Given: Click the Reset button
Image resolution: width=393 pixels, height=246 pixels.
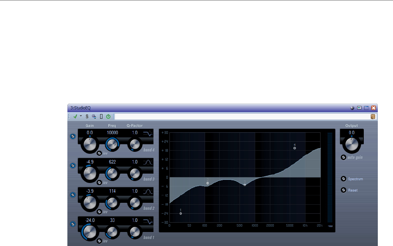Looking at the screenshot, I should point(344,190).
